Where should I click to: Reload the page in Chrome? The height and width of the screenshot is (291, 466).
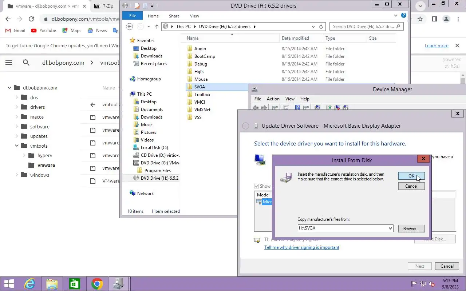[31, 19]
